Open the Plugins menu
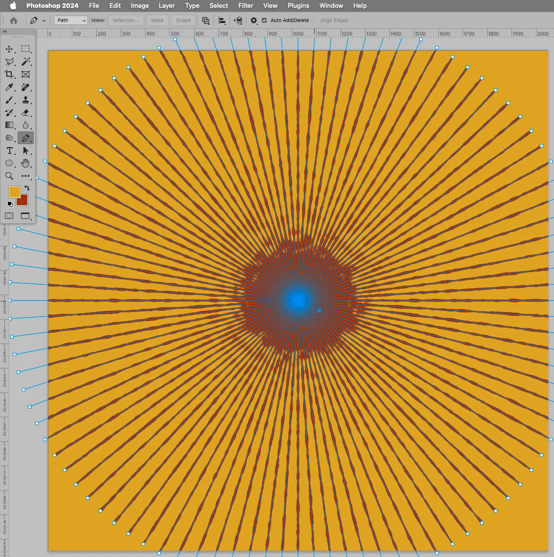Screen dimensions: 554x557 (x=298, y=6)
